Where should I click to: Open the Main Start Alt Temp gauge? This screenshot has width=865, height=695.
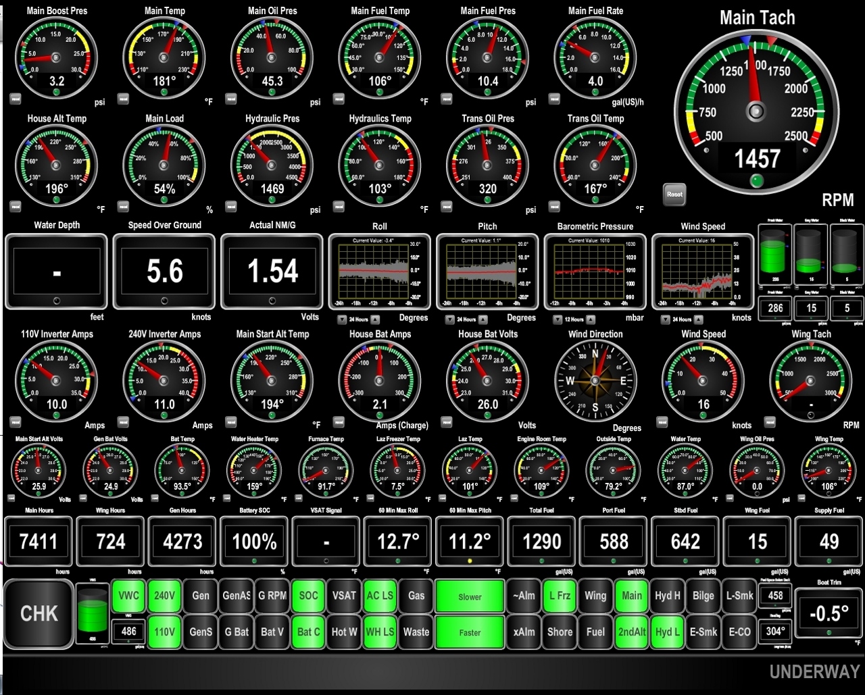(272, 381)
